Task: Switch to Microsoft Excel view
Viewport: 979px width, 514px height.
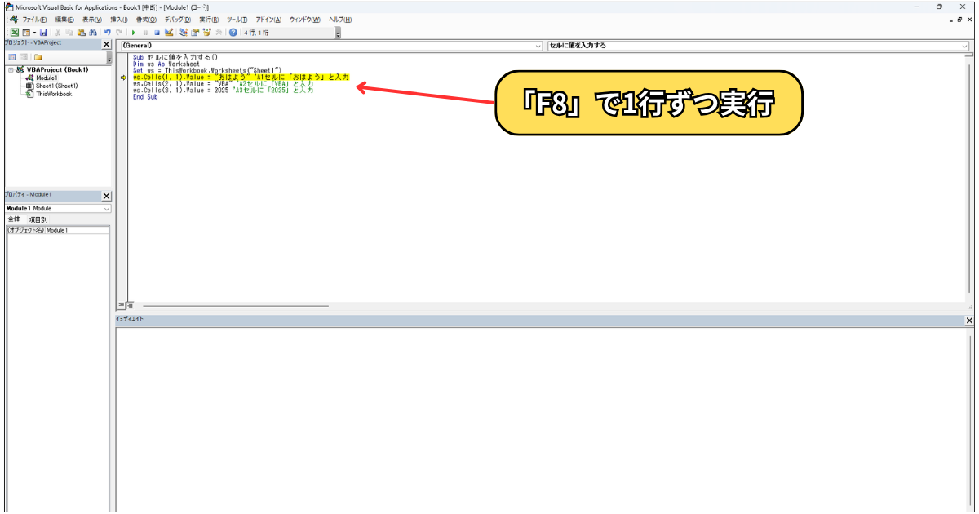Action: [15, 33]
